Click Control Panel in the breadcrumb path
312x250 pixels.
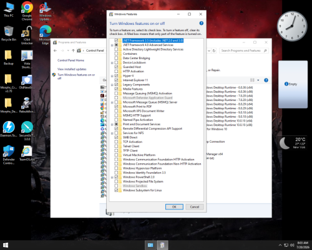95,50
